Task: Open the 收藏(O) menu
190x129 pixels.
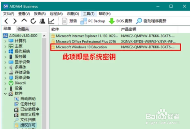Action: tap(73, 14)
